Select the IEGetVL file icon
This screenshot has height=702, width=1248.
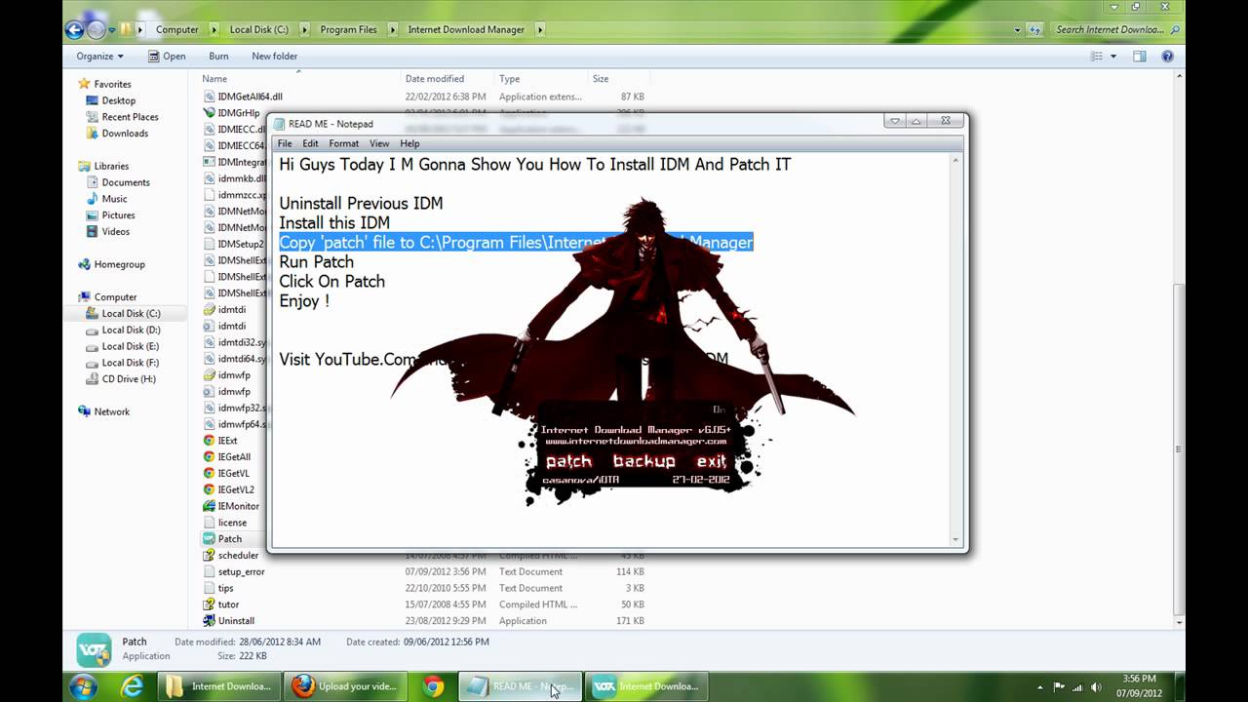pyautogui.click(x=209, y=474)
